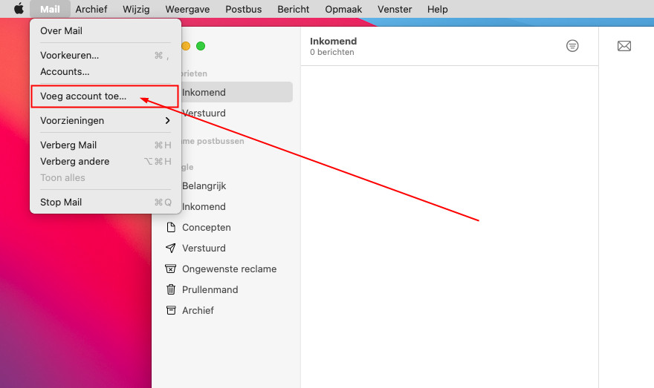The image size is (654, 388).
Task: Open the Venster menu
Action: [395, 9]
